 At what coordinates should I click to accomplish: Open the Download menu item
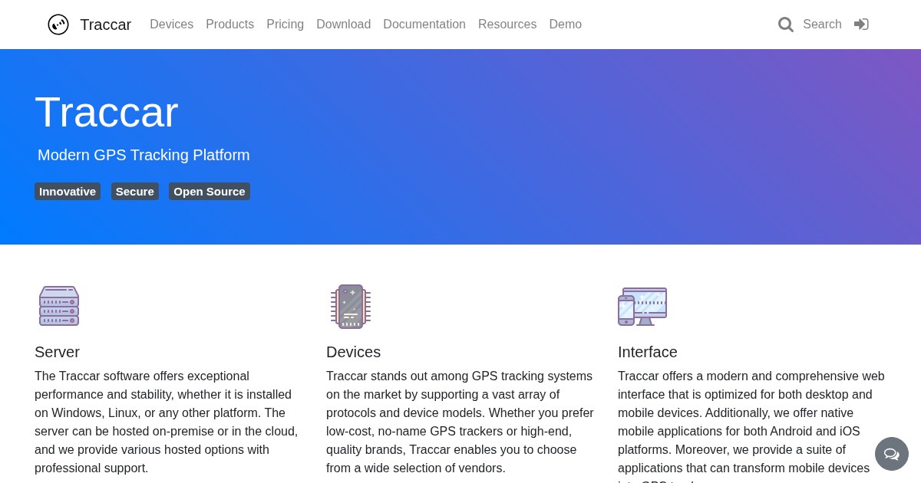[343, 25]
